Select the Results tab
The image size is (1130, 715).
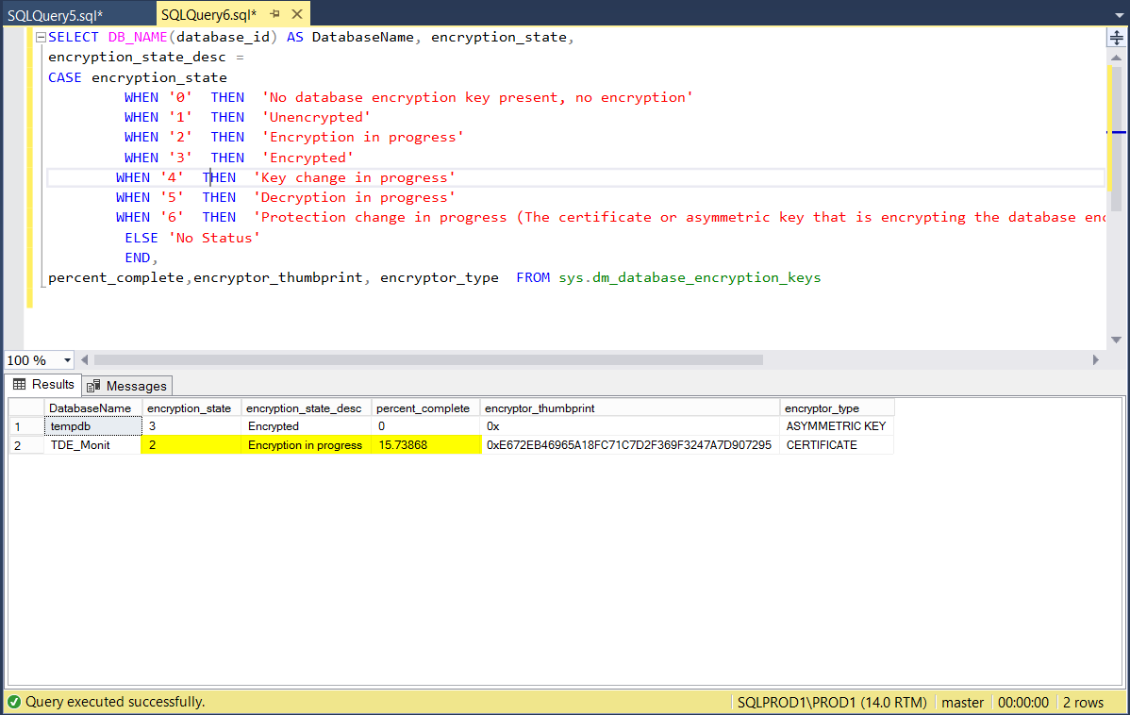click(43, 385)
